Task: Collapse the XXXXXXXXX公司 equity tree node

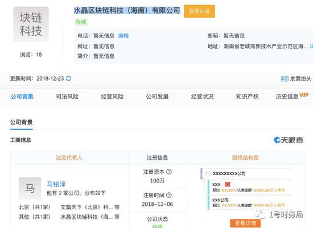Action: 208,173
